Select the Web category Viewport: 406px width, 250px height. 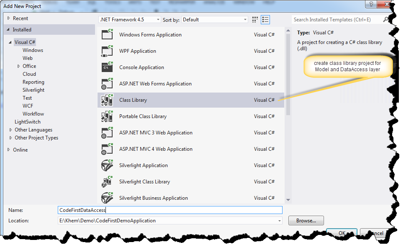pyautogui.click(x=28, y=58)
